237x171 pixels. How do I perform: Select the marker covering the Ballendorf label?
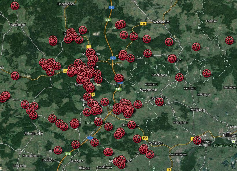tap(58, 150)
